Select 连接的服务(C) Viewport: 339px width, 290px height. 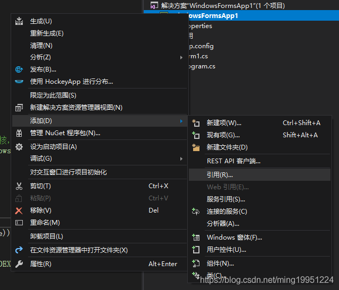(x=259, y=212)
